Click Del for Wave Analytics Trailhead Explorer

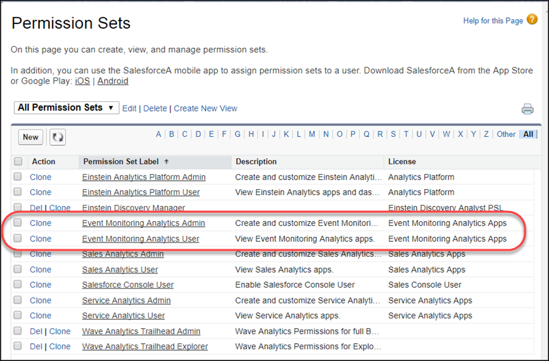[36, 347]
